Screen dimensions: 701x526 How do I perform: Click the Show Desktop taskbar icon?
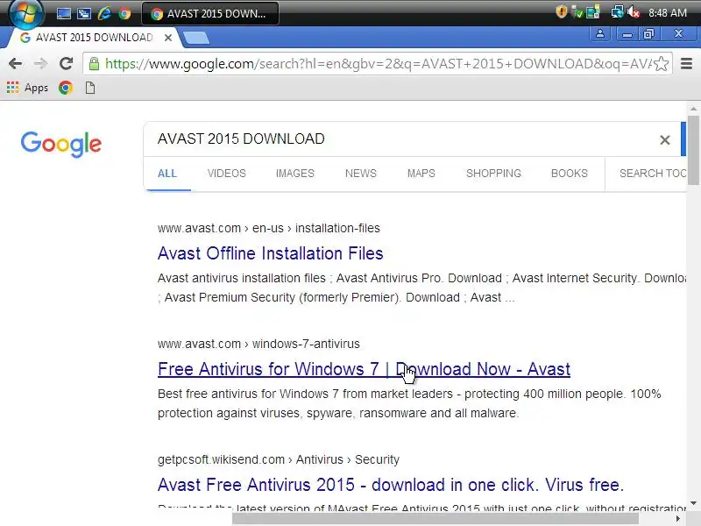click(63, 13)
